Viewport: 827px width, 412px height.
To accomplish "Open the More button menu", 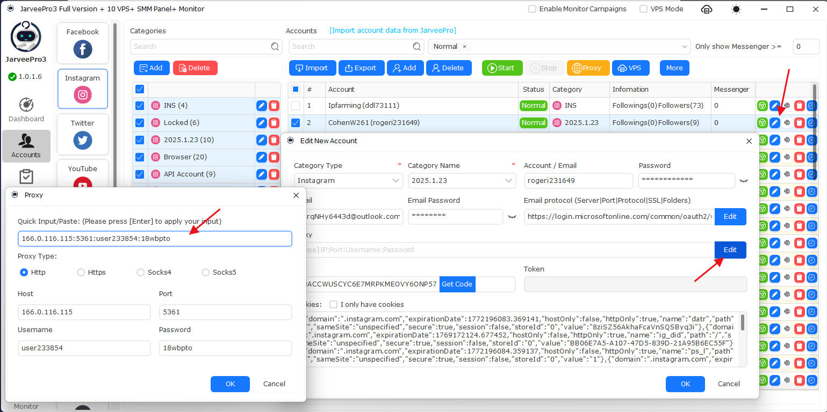I will 674,68.
